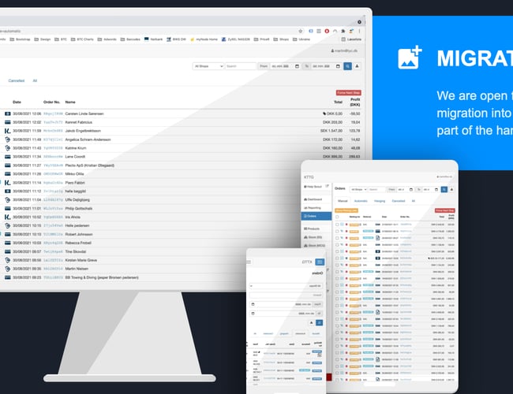
Task: Click the image-plus icon in the blue banner
Action: 410,58
